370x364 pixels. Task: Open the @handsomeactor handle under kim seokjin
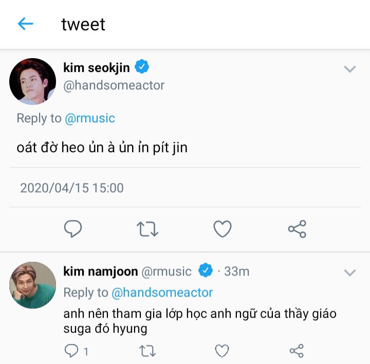[x=114, y=85]
